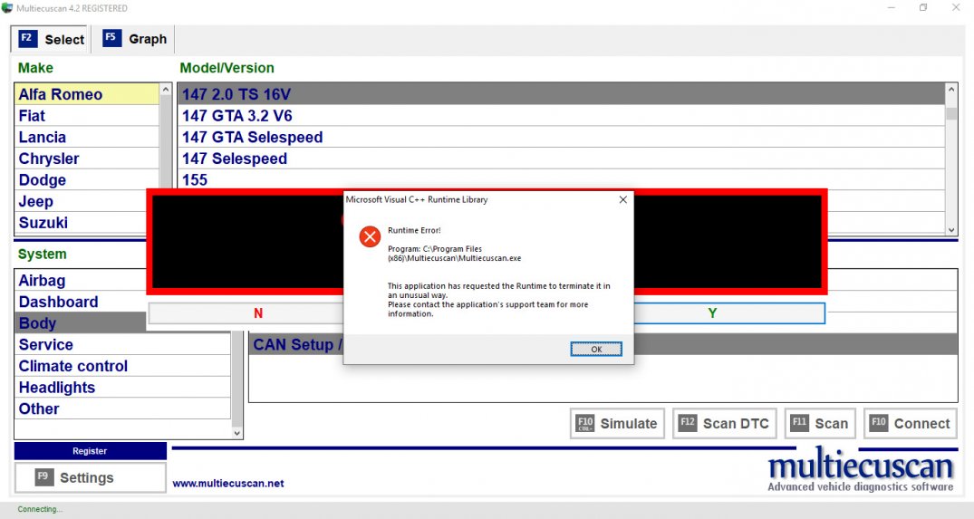Select Climate control in System list
Screen dimensions: 974x519
pos(73,366)
